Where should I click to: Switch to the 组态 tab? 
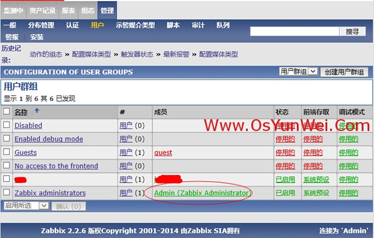[88, 11]
